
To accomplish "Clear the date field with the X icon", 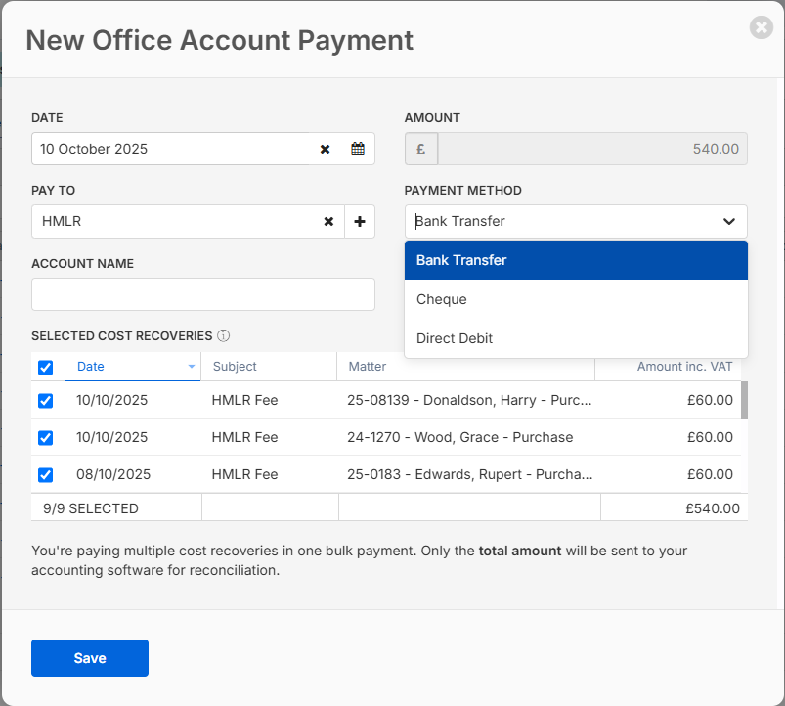I will click(x=325, y=150).
